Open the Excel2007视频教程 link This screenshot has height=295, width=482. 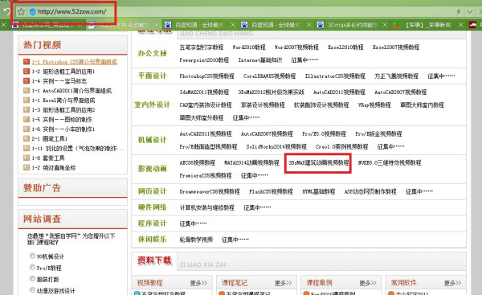click(396, 47)
